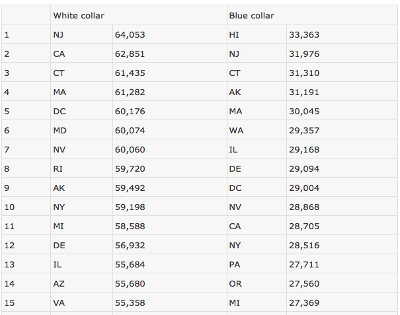Select row number 15 cell
The image size is (400, 315).
pos(26,302)
